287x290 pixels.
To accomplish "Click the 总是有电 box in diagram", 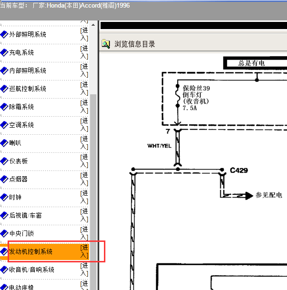I will click(x=255, y=63).
